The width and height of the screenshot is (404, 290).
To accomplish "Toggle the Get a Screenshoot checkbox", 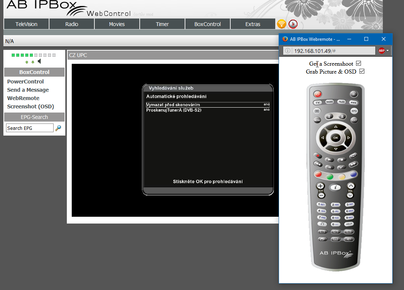I will (358, 63).
